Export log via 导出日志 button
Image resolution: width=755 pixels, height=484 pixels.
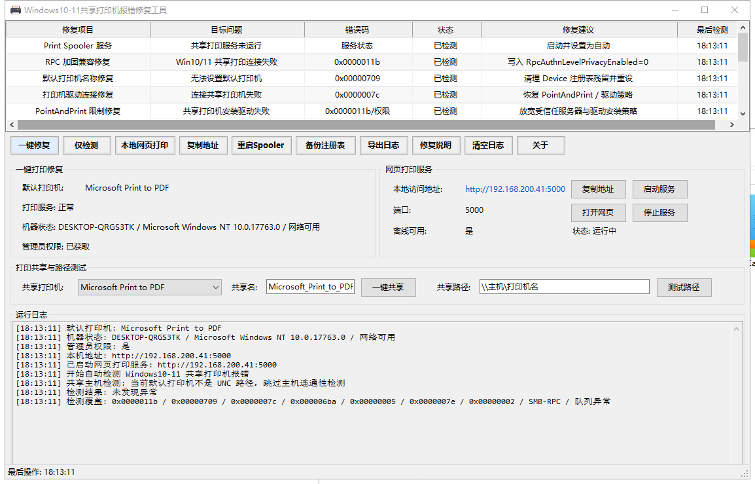click(383, 145)
